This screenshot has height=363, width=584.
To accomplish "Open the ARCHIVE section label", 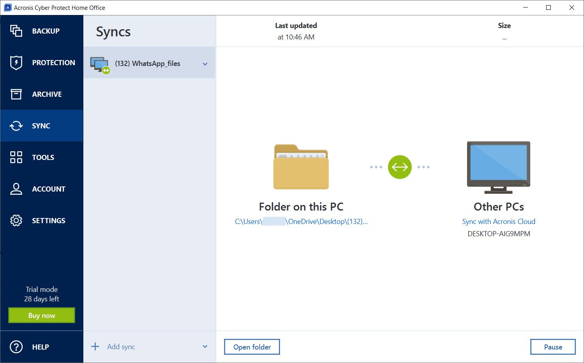I will click(47, 94).
